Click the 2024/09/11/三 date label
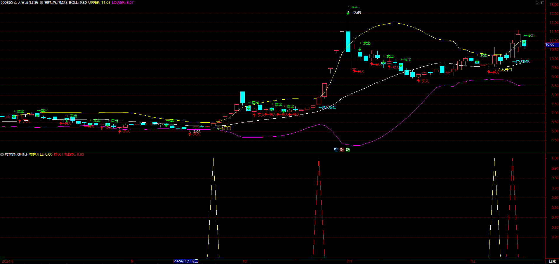Screen dimensions: 559x264 [x=186, y=261]
